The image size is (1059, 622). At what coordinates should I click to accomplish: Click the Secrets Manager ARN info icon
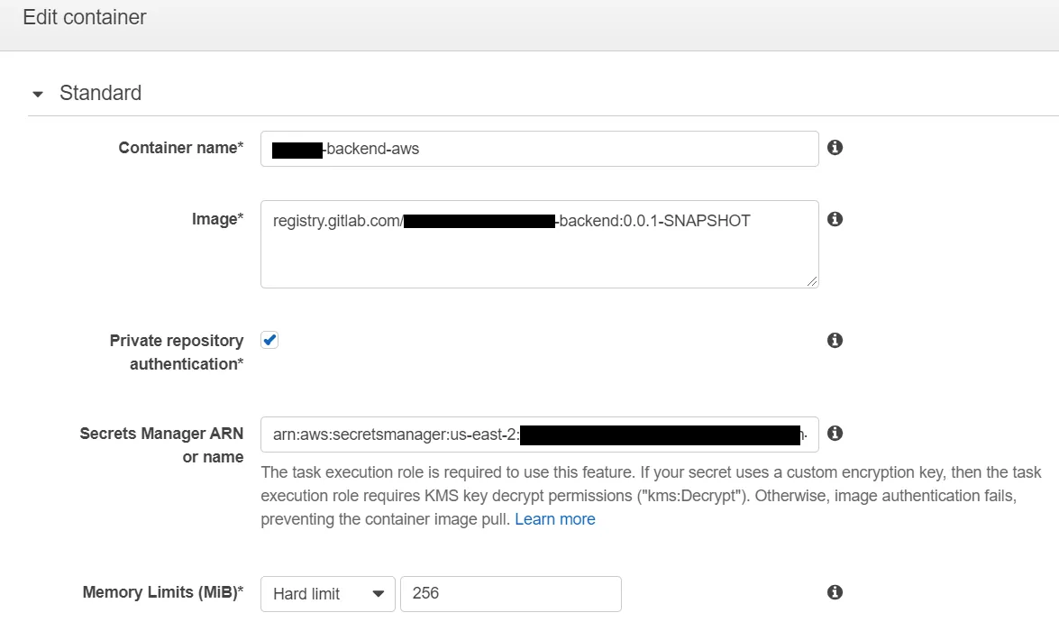pos(835,434)
